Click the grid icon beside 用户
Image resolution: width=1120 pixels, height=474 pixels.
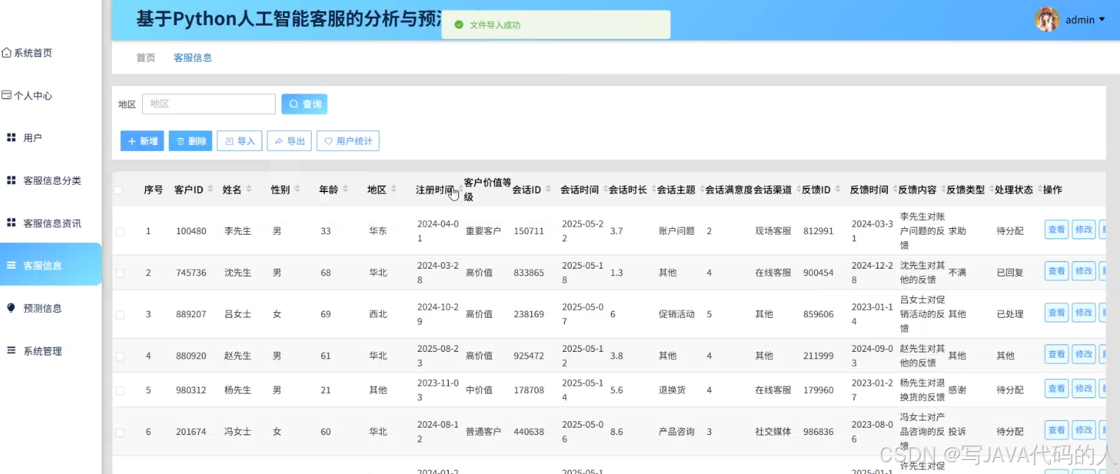click(x=11, y=138)
